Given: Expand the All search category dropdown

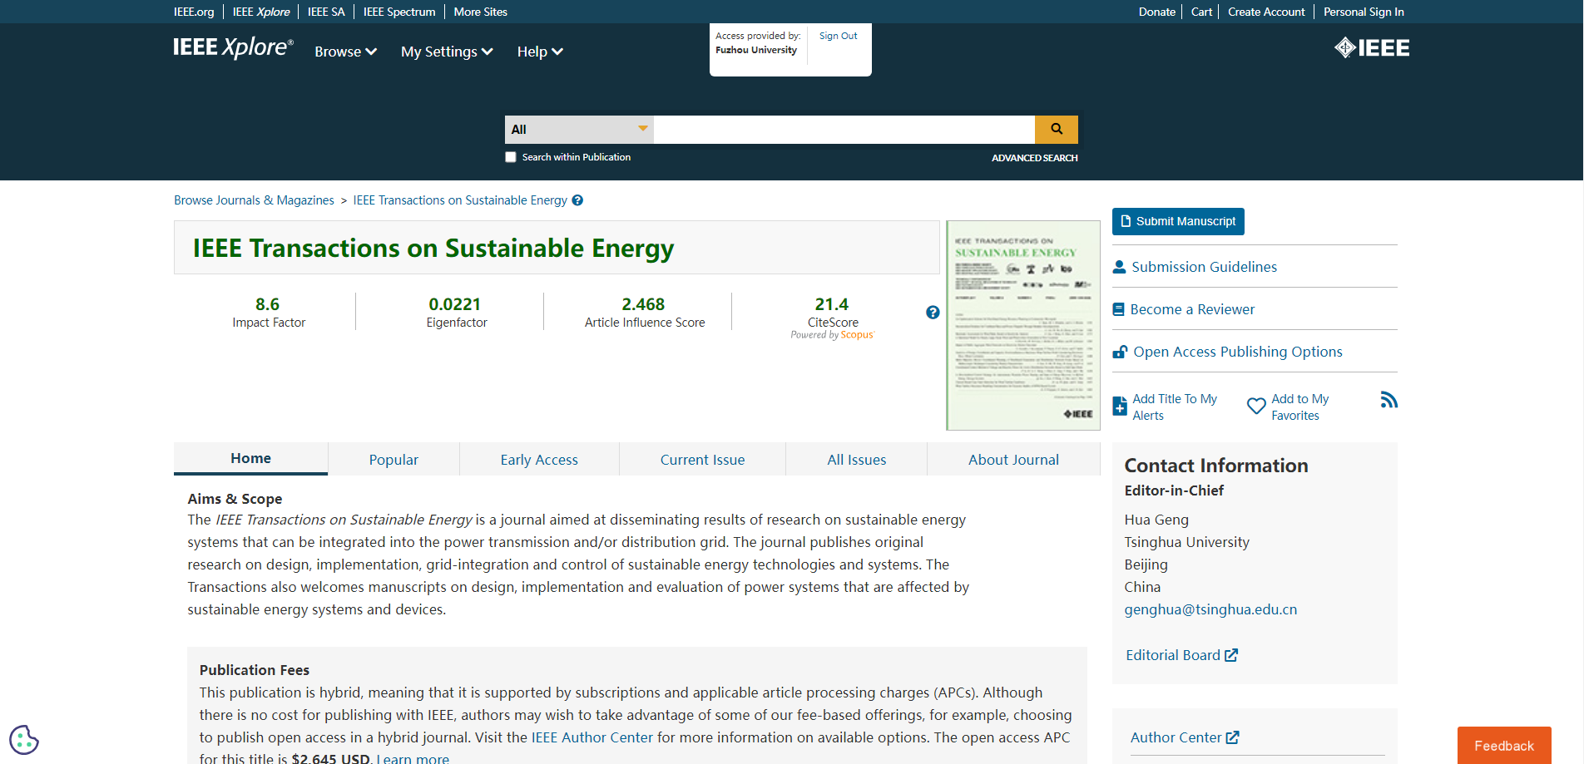Looking at the screenshot, I should coord(579,130).
